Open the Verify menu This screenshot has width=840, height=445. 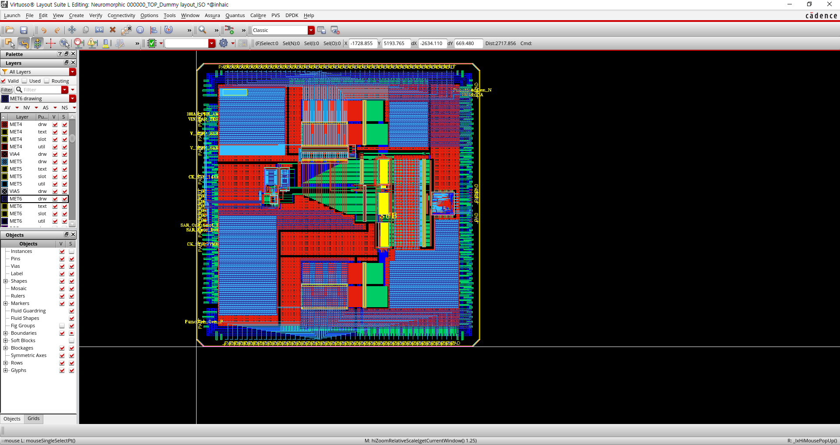(95, 15)
